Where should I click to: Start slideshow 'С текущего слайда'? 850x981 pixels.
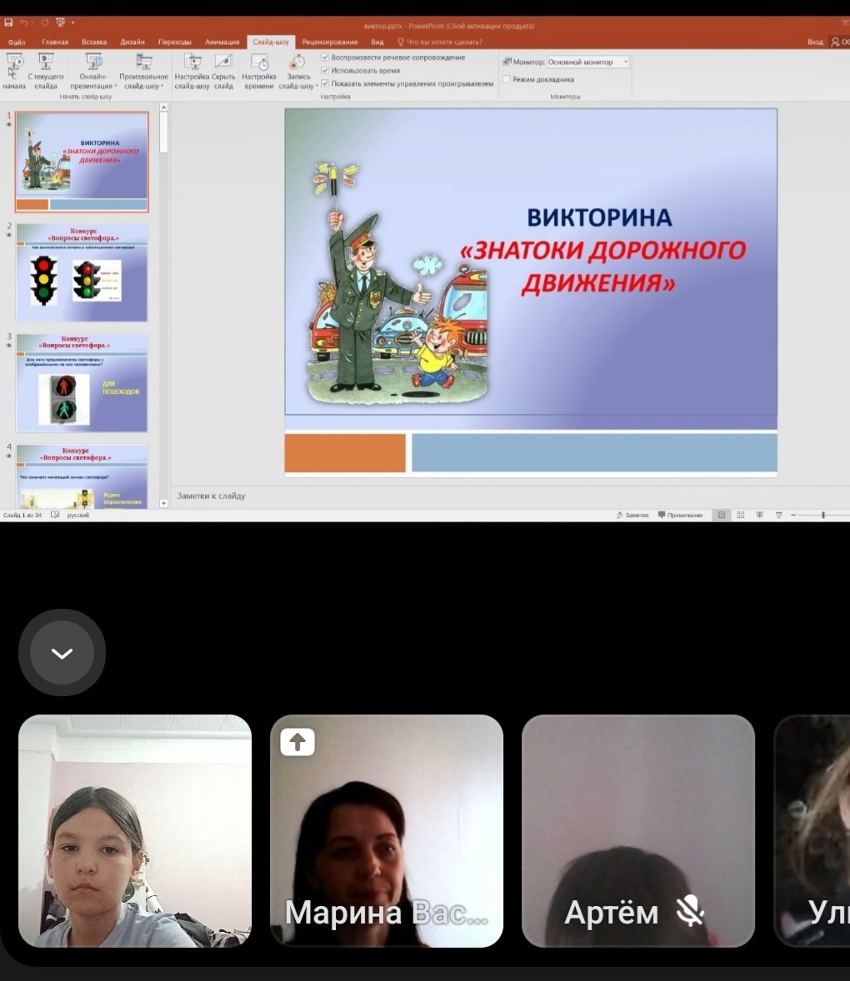point(46,72)
